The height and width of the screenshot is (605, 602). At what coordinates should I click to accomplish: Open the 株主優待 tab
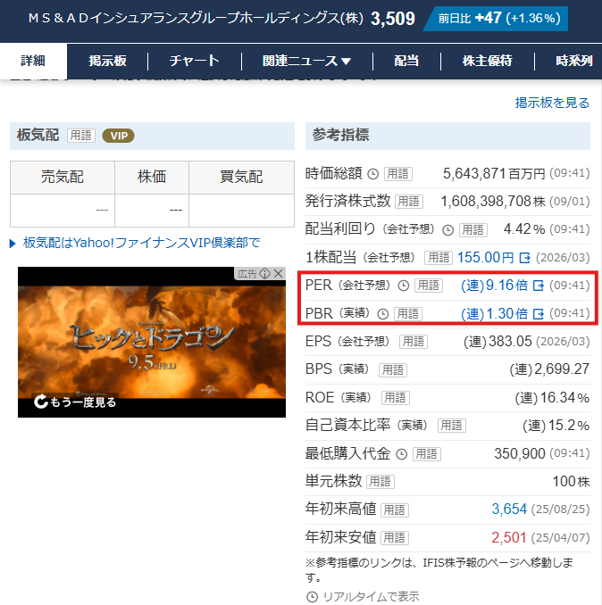(x=487, y=61)
